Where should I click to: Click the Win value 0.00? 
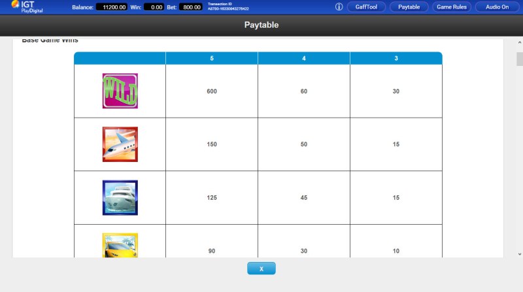click(x=154, y=7)
